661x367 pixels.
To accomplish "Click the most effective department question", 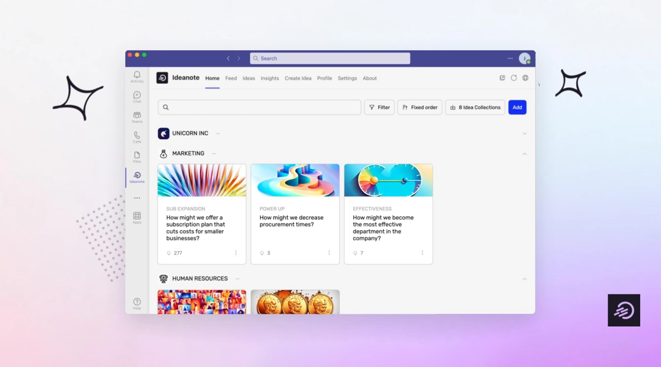I will (x=383, y=228).
